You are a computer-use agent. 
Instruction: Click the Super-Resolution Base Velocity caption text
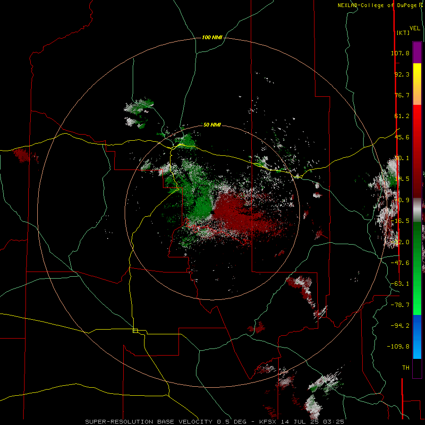[x=214, y=422]
